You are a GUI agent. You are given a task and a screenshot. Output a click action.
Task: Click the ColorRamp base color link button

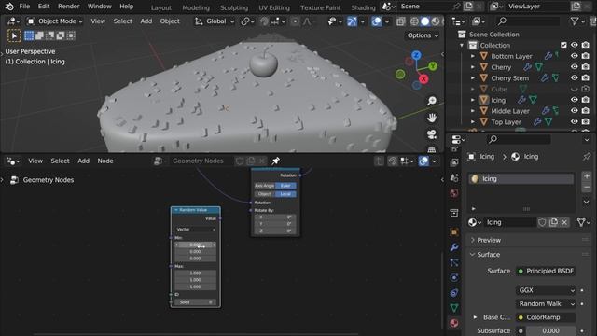tap(546, 317)
